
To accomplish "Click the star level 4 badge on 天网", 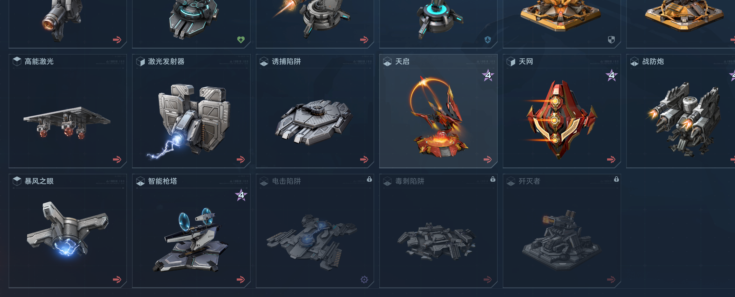I will tap(612, 76).
